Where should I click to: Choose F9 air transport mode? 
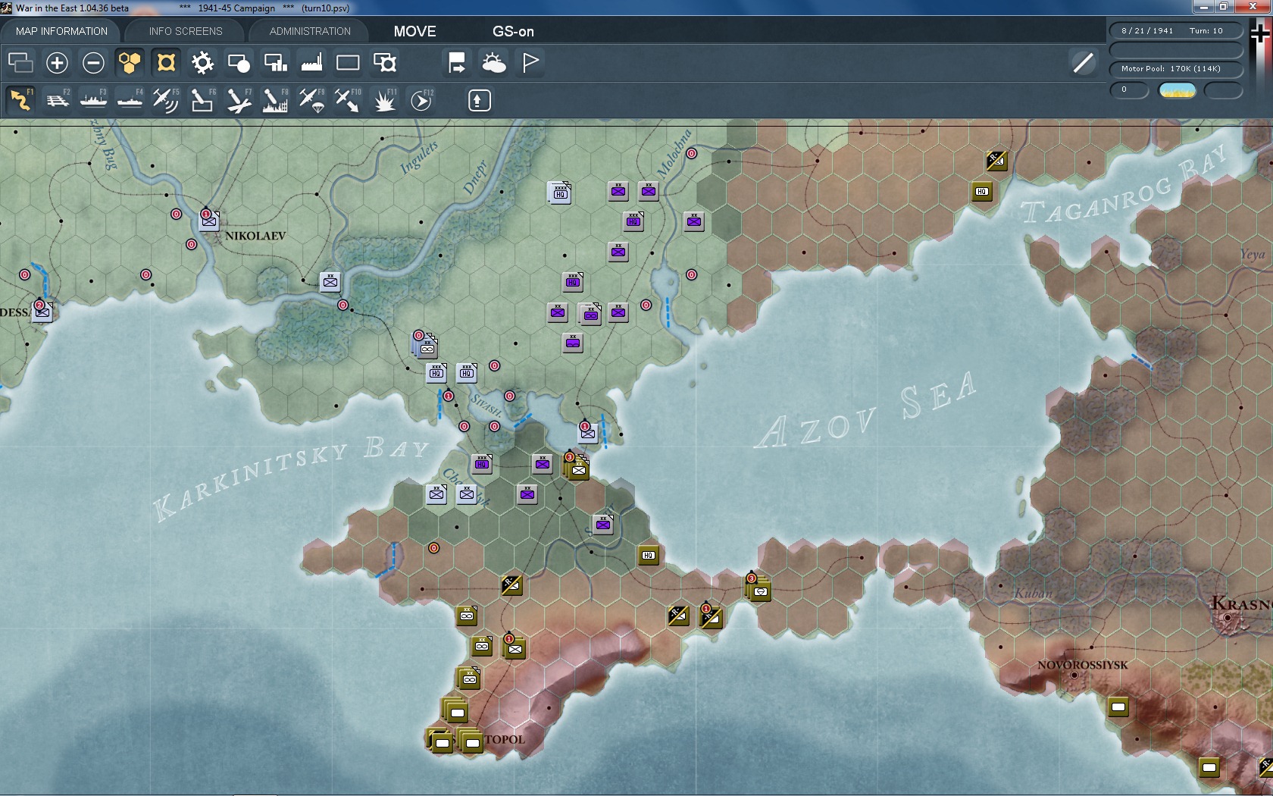[311, 100]
